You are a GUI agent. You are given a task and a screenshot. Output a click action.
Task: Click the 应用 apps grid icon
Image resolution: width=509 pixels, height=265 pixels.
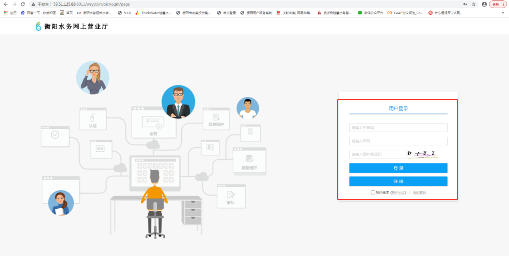point(6,13)
